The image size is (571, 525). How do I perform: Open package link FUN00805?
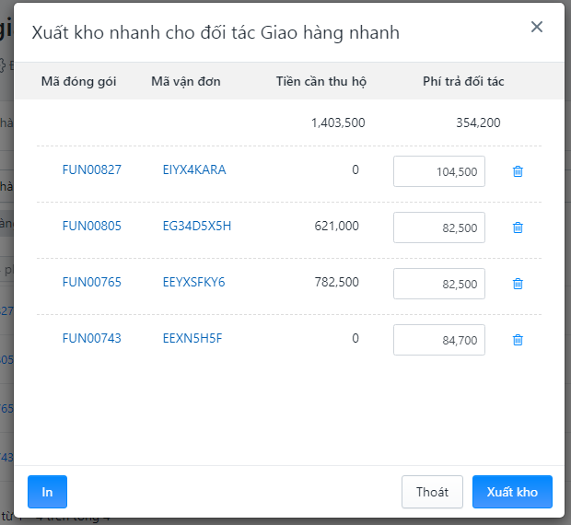(92, 226)
